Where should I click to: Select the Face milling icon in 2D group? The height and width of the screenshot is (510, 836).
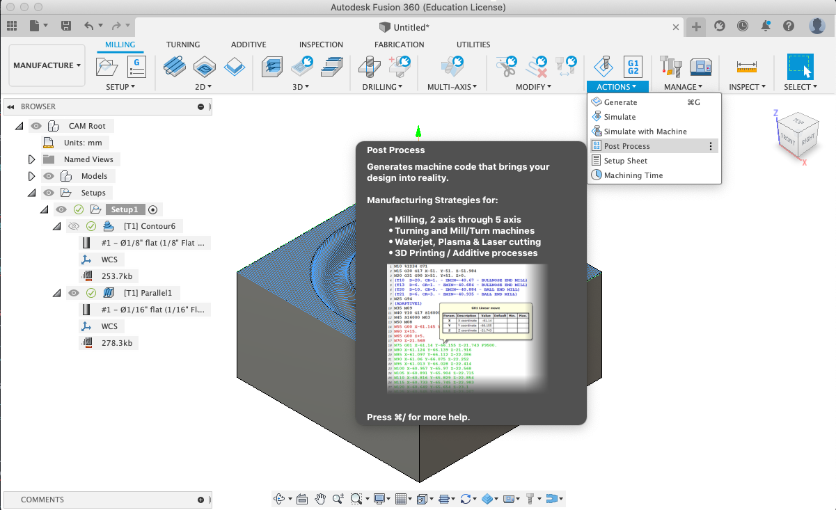[x=235, y=67]
